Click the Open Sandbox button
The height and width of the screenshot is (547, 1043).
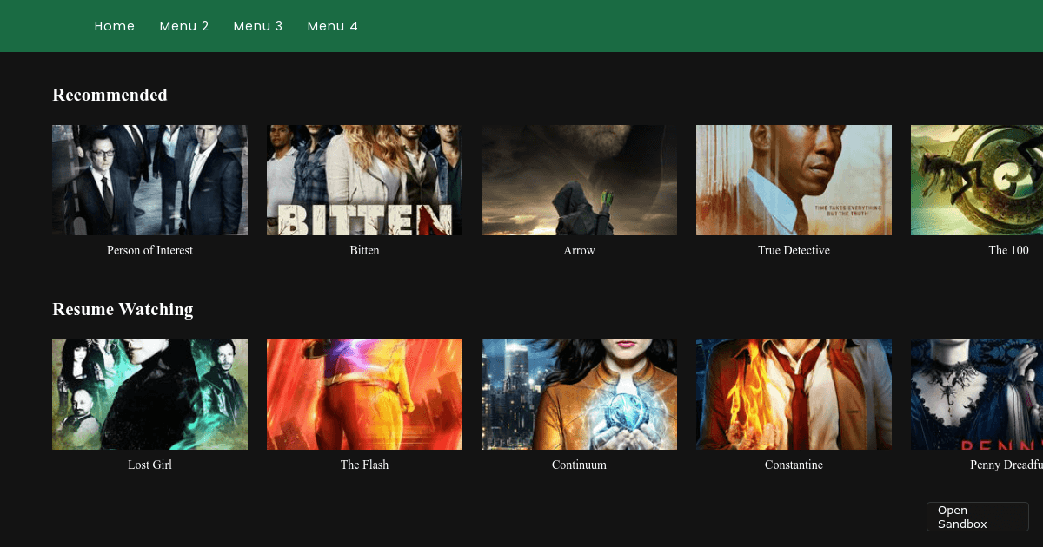pos(977,517)
